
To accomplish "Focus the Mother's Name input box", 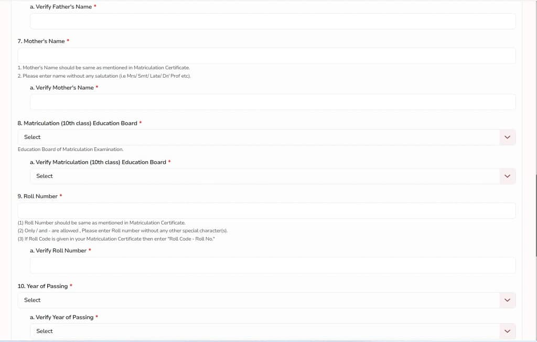I will [x=266, y=56].
